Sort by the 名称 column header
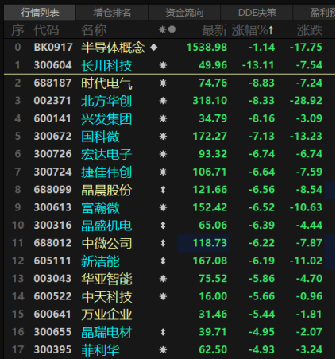 94,30
